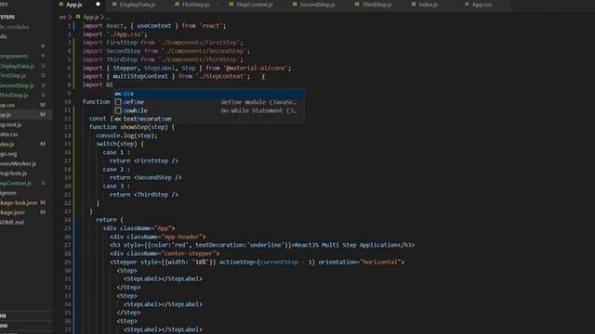Choose the 'define' snippet suggestion
The height and width of the screenshot is (334, 595).
[x=208, y=102]
